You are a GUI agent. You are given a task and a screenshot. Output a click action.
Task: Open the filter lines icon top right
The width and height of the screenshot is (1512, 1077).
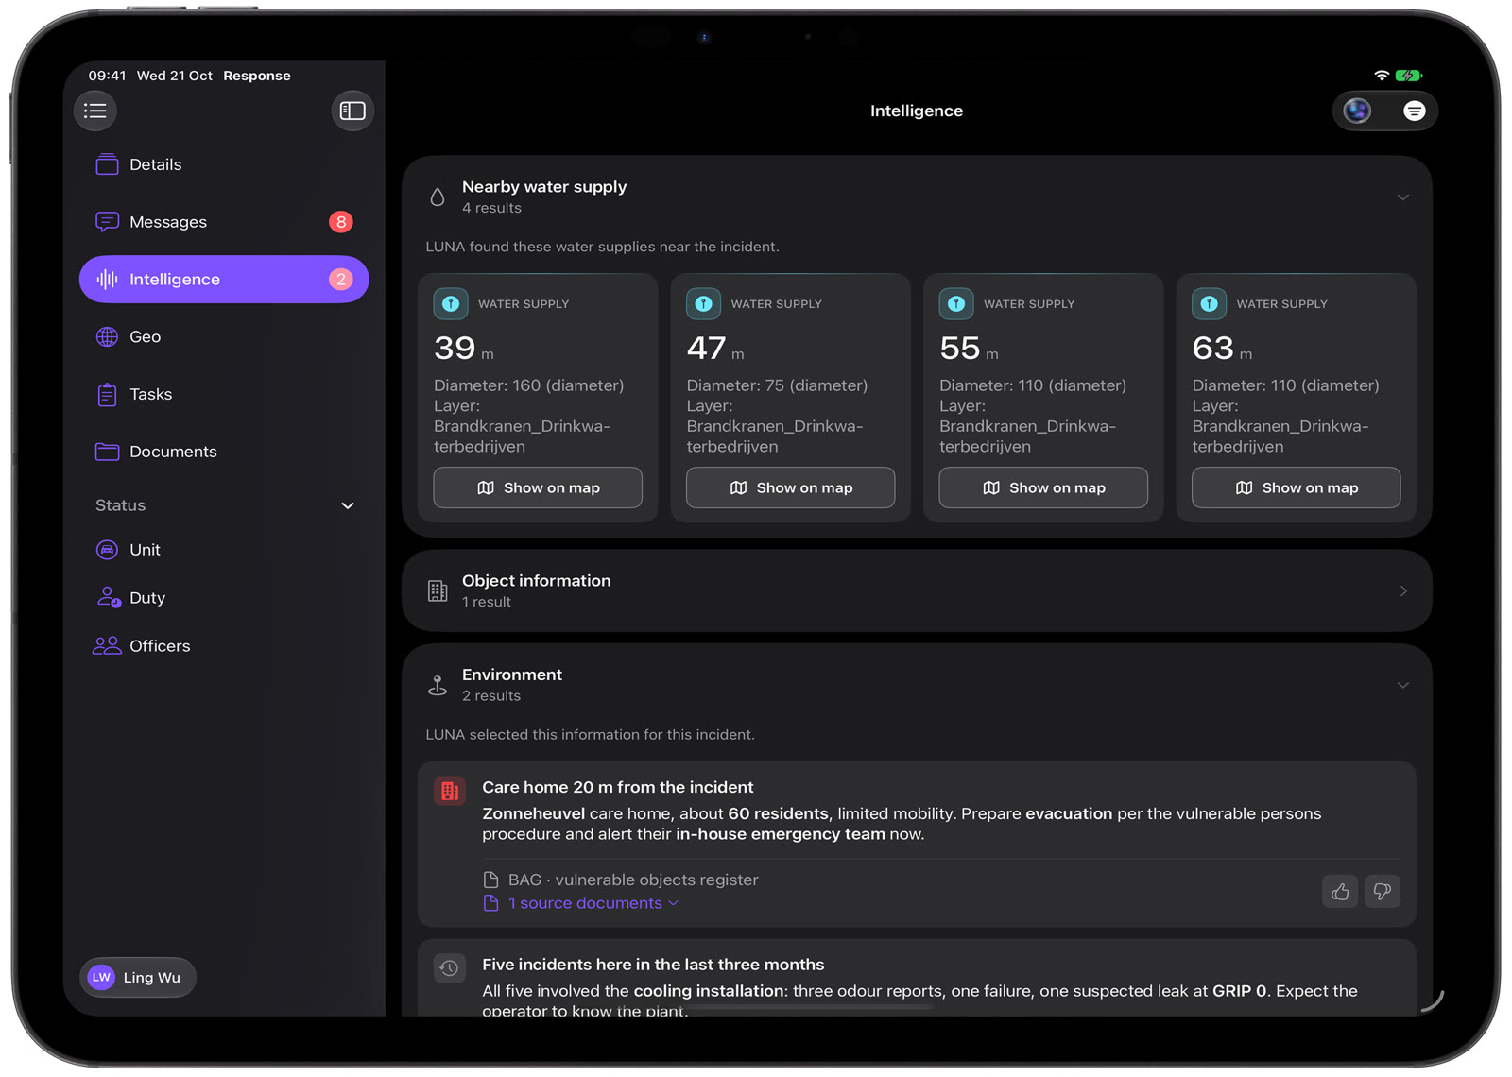tap(1414, 111)
